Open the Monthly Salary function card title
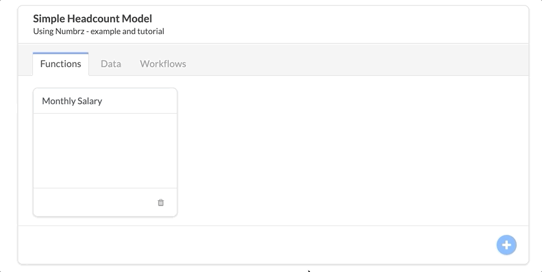Image resolution: width=542 pixels, height=272 pixels. coord(72,101)
